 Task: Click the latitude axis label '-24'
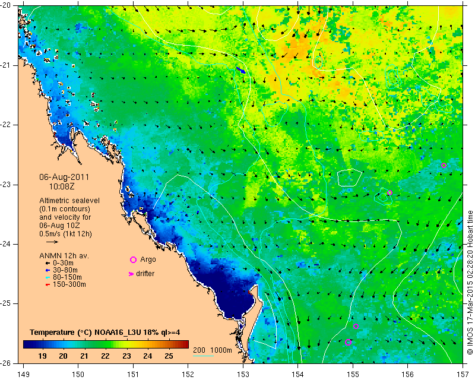(x=6, y=244)
